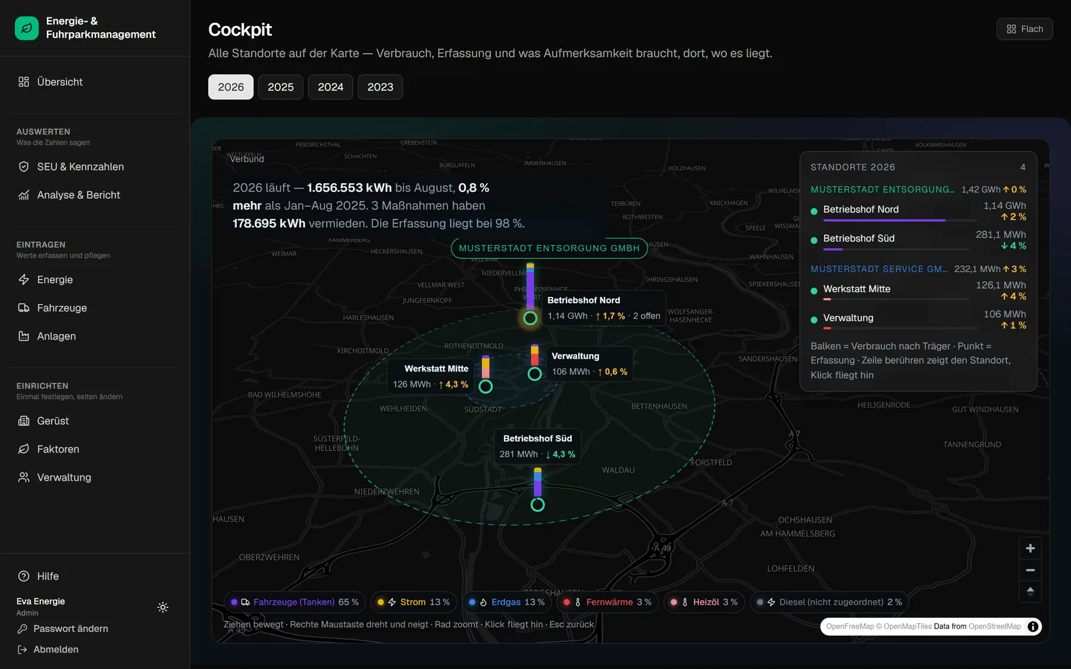
Task: Open the OpenStreetMap attribution link
Action: [994, 626]
